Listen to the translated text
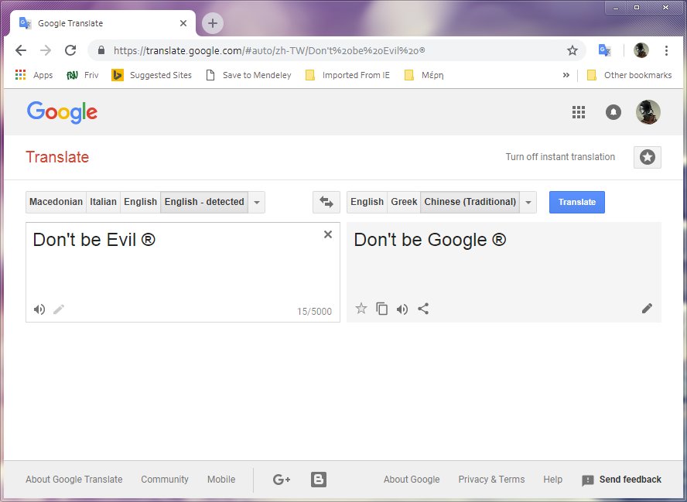The height and width of the screenshot is (502, 687). 402,309
